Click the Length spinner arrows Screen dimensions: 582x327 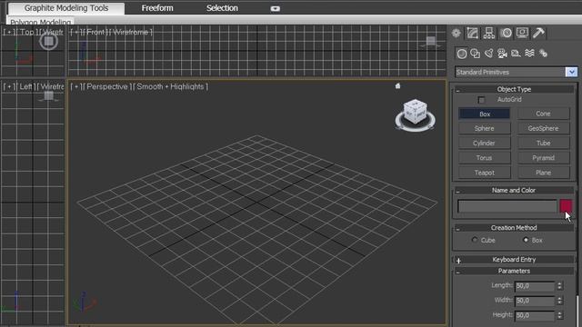tap(560, 286)
